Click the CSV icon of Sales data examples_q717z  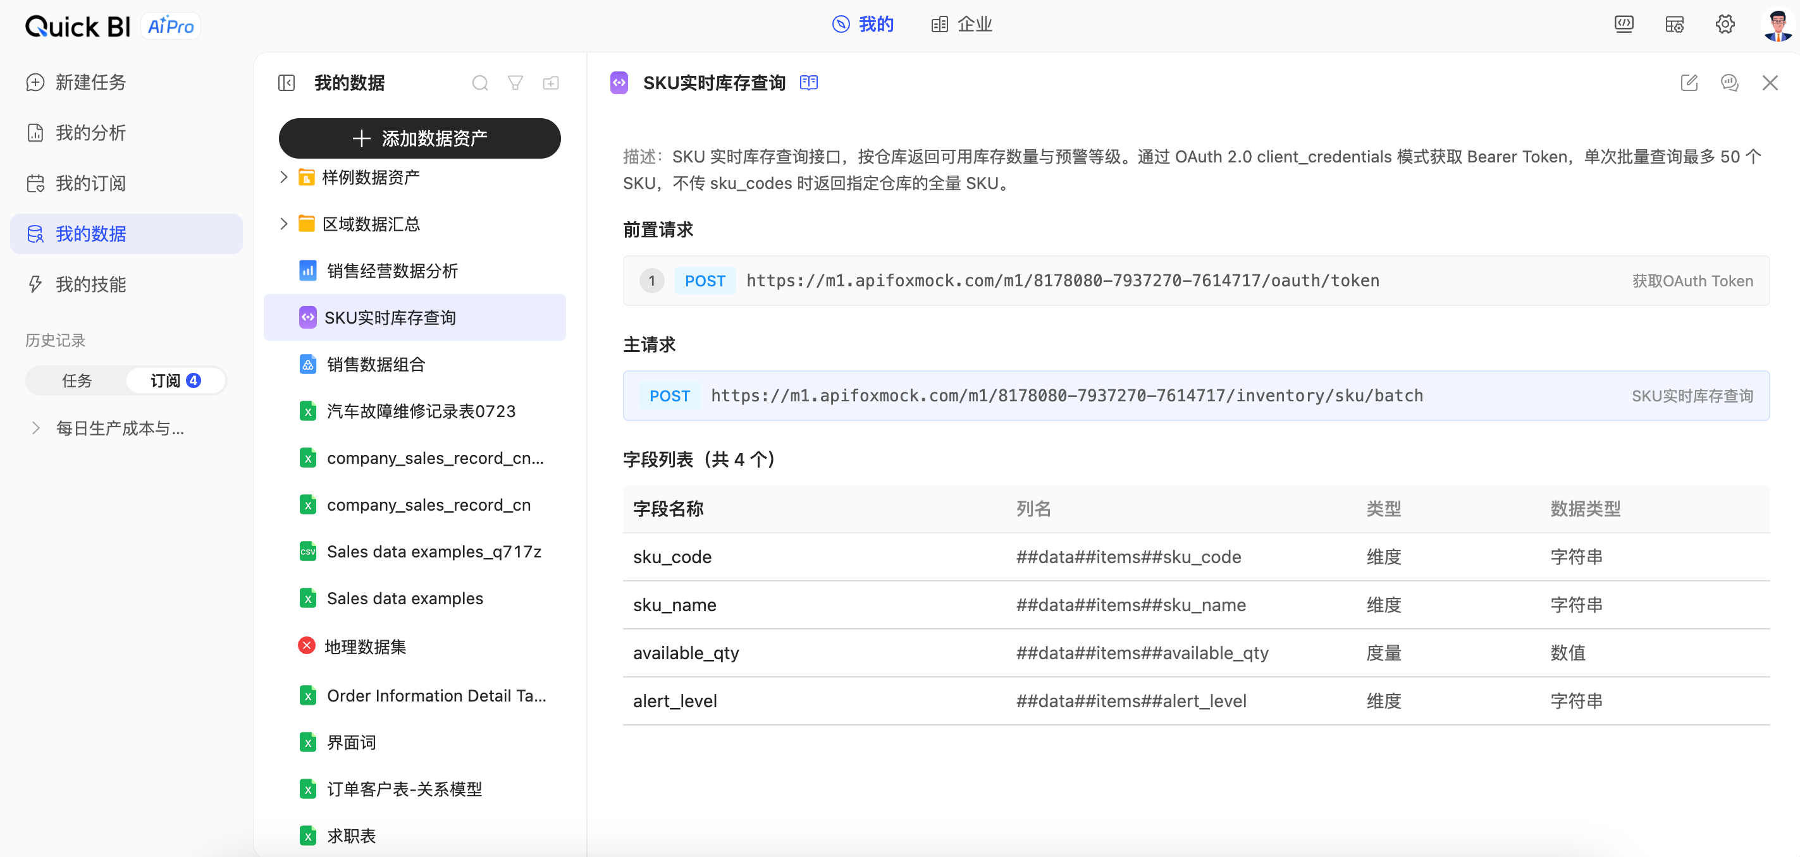pos(307,552)
